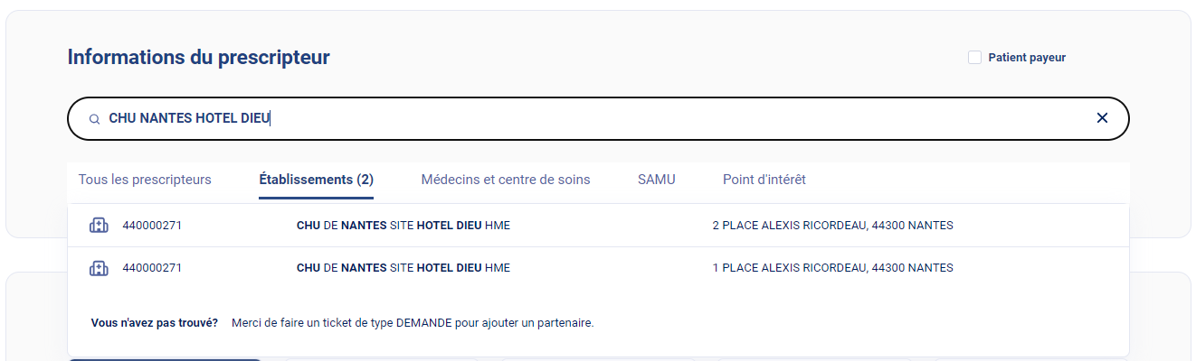Image resolution: width=1196 pixels, height=361 pixels.
Task: Click hospital icon beside the 2 Place Alexis Ricordeau result
Action: [x=99, y=226]
